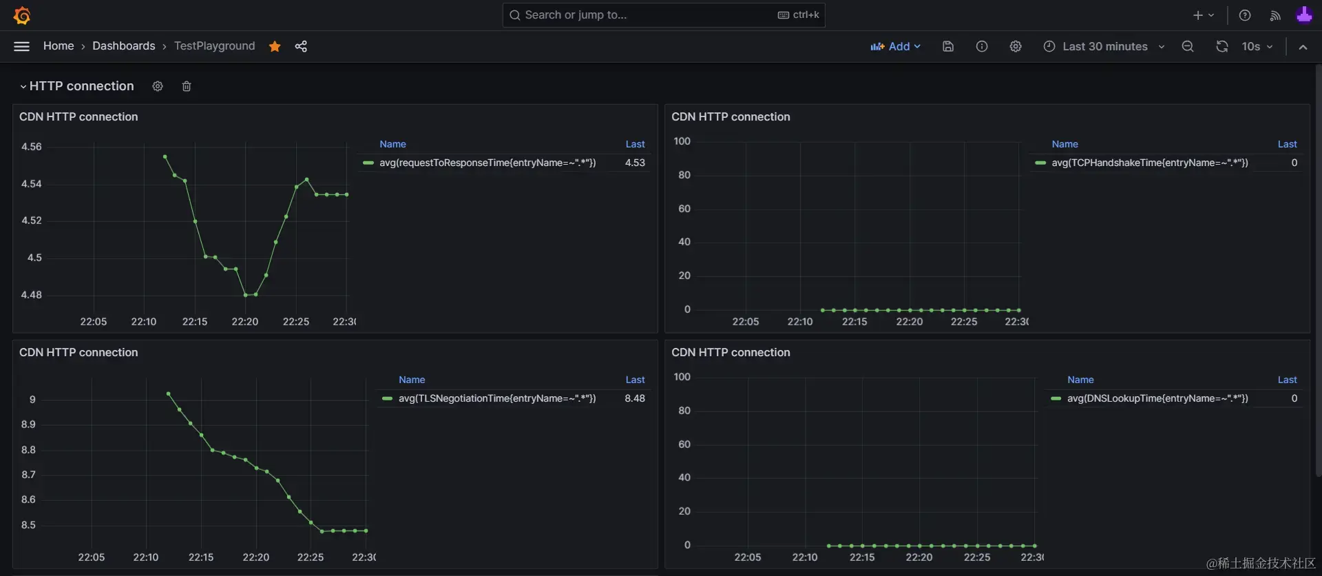The image size is (1322, 576).
Task: Open the help question mark icon
Action: coord(1245,15)
